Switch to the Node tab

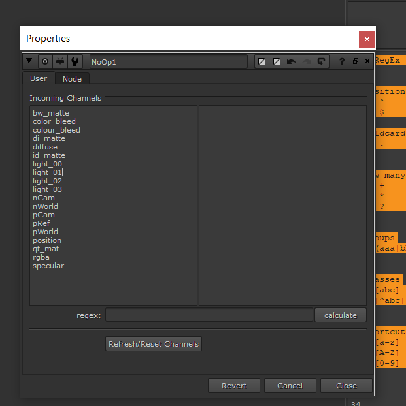[x=72, y=79]
